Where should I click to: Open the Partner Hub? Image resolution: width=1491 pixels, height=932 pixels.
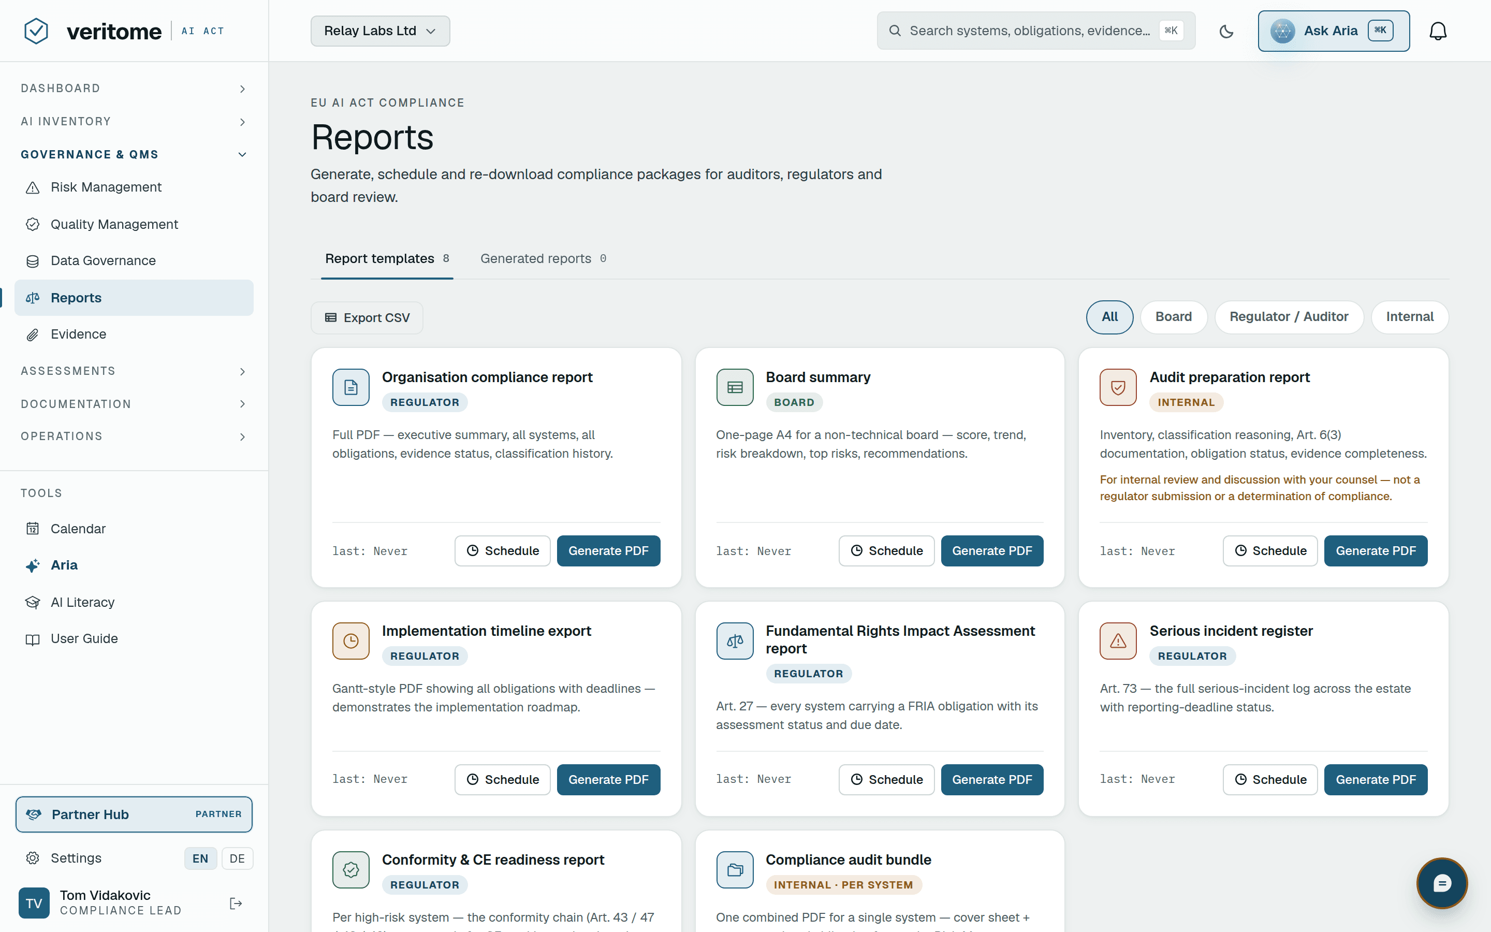coord(134,814)
